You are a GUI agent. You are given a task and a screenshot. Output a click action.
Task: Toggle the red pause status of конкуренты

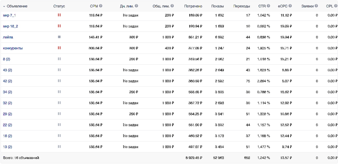[x=59, y=48]
